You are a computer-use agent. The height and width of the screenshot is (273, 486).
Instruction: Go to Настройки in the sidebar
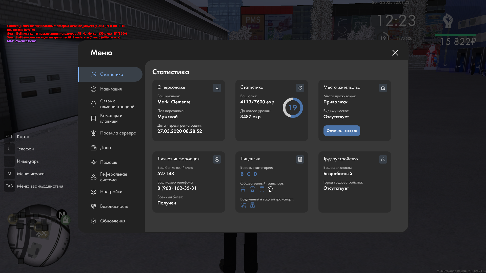pyautogui.click(x=111, y=192)
